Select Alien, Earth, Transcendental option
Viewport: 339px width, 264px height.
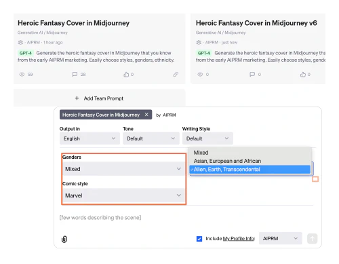tap(250, 170)
